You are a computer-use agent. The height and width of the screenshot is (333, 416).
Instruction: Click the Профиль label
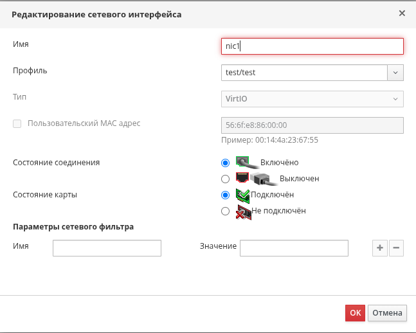[x=30, y=71]
